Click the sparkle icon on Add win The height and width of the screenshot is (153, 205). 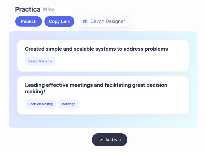pyautogui.click(x=101, y=140)
